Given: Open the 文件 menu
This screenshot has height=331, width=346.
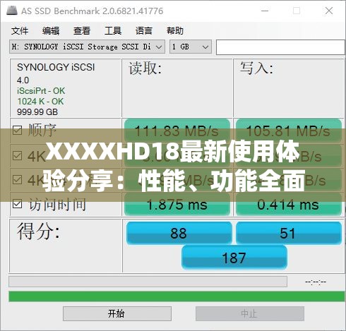Looking at the screenshot, I should [20, 31].
